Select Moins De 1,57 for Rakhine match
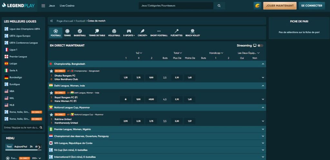This screenshot has height=160, width=330. click(x=189, y=121)
